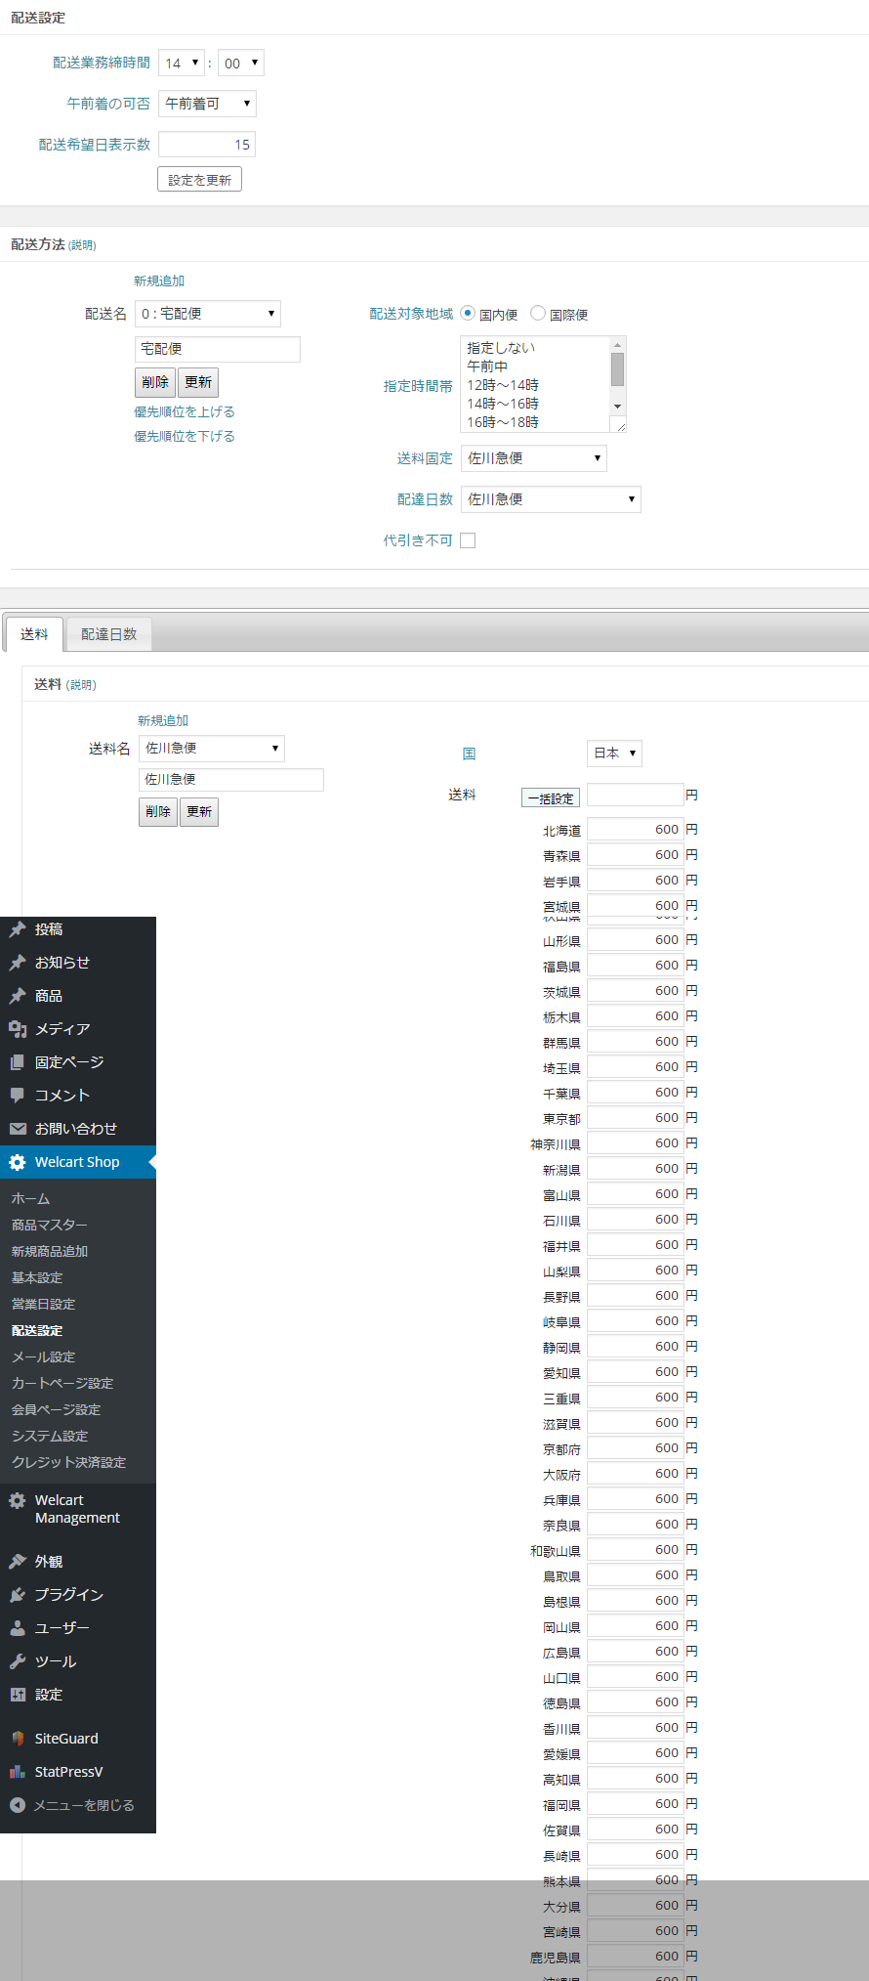Screen dimensions: 869x1981
Task: Open the 午前着の可否 dropdown
Action: [x=207, y=104]
